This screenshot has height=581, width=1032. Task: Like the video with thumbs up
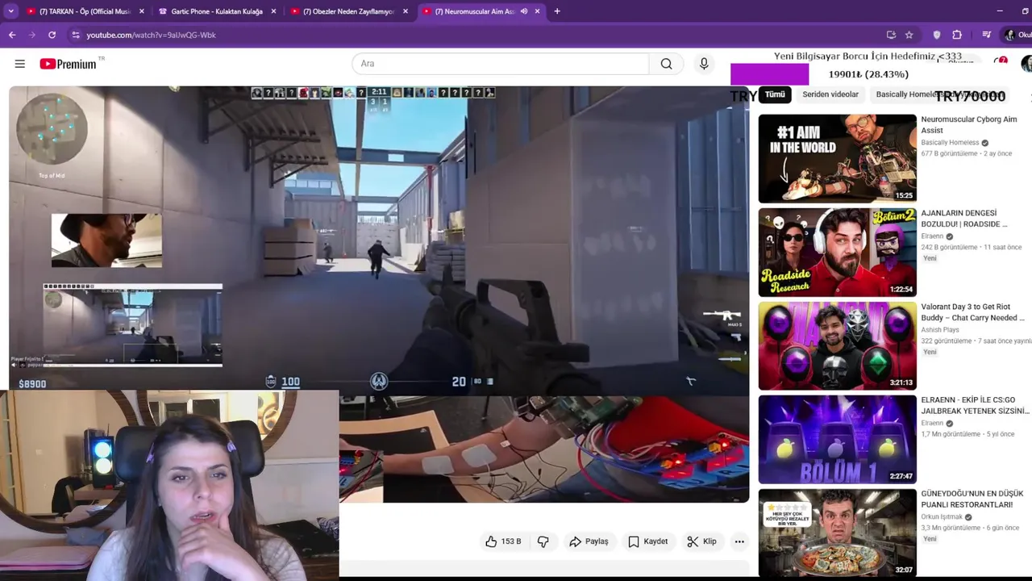tap(491, 541)
